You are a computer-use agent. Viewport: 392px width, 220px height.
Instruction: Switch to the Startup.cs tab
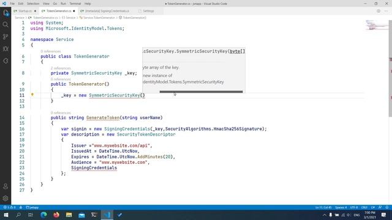(x=25, y=11)
